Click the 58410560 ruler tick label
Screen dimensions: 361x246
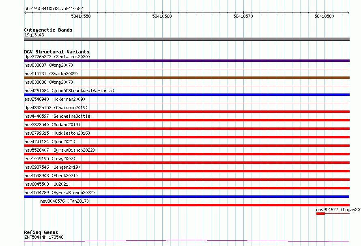click(162, 16)
